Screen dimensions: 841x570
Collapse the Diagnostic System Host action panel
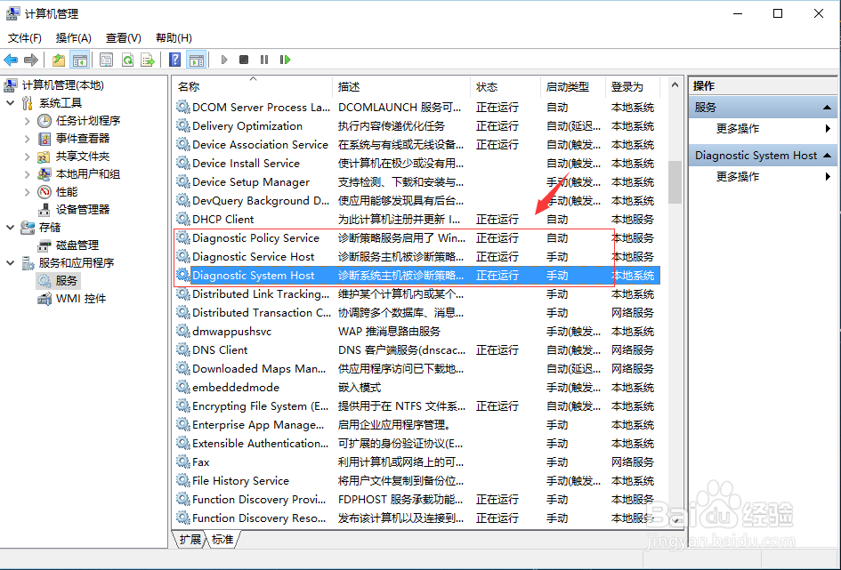tap(829, 155)
